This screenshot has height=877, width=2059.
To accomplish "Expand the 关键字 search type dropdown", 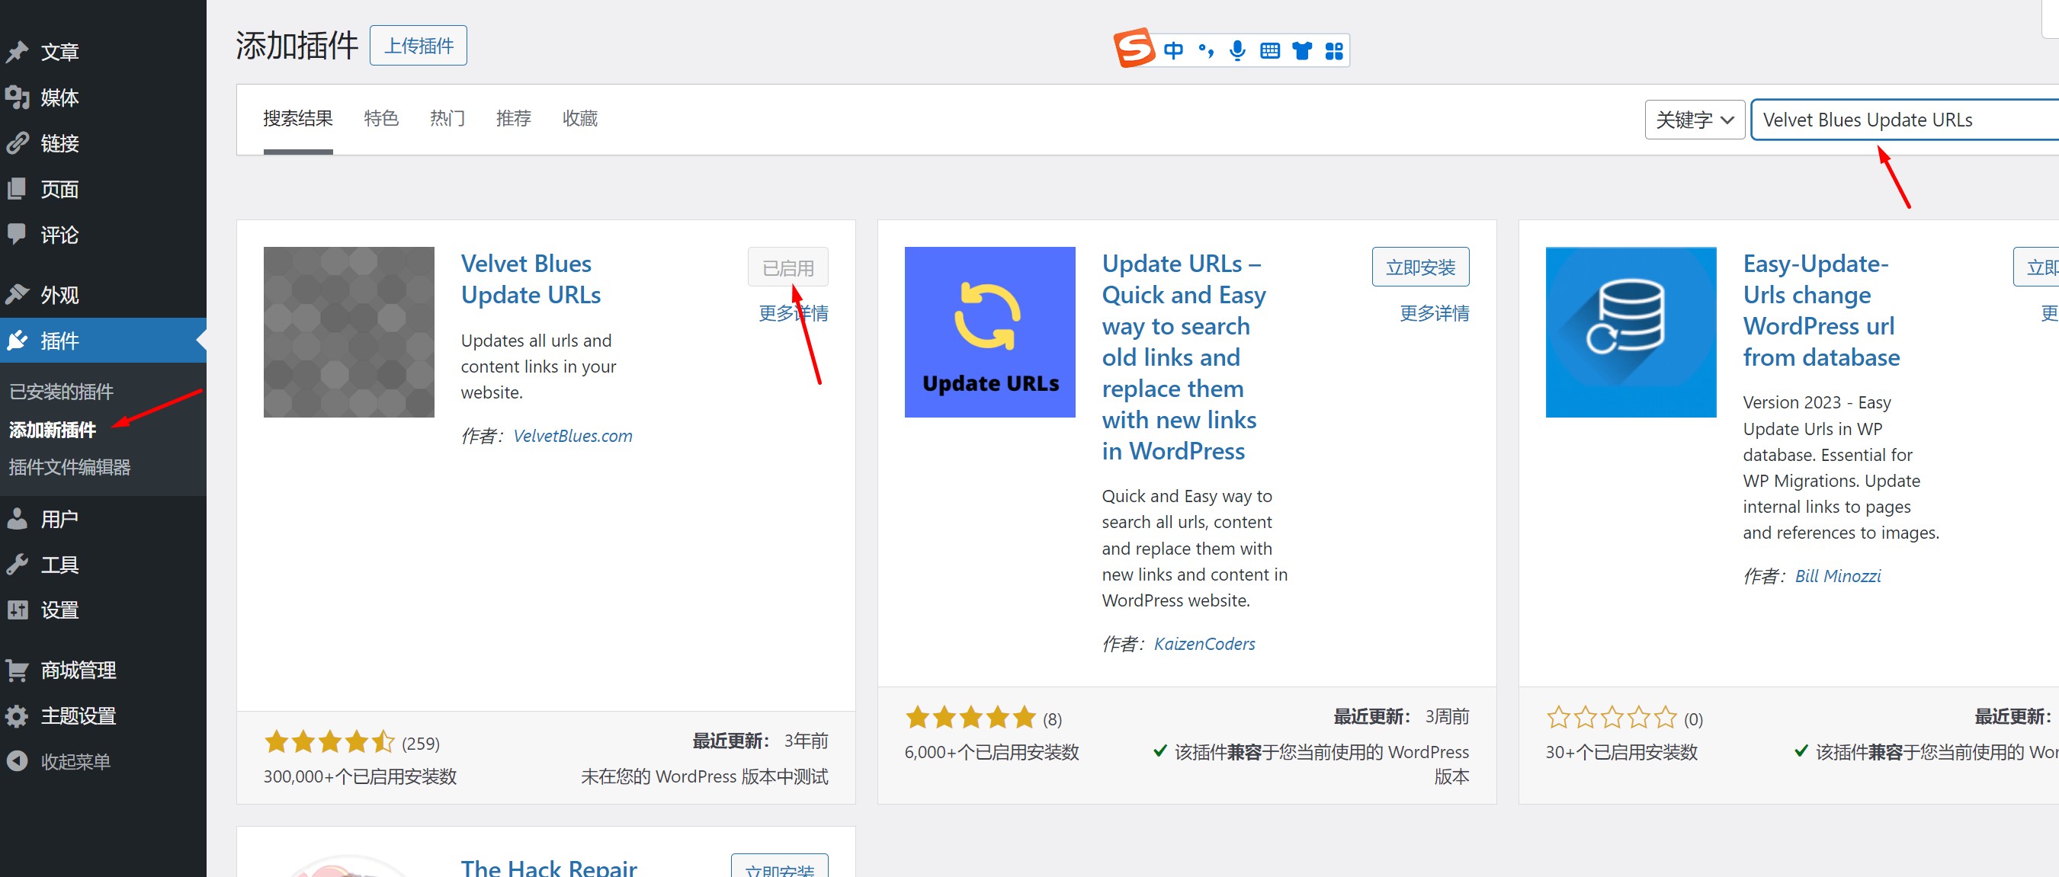I will click(x=1694, y=120).
